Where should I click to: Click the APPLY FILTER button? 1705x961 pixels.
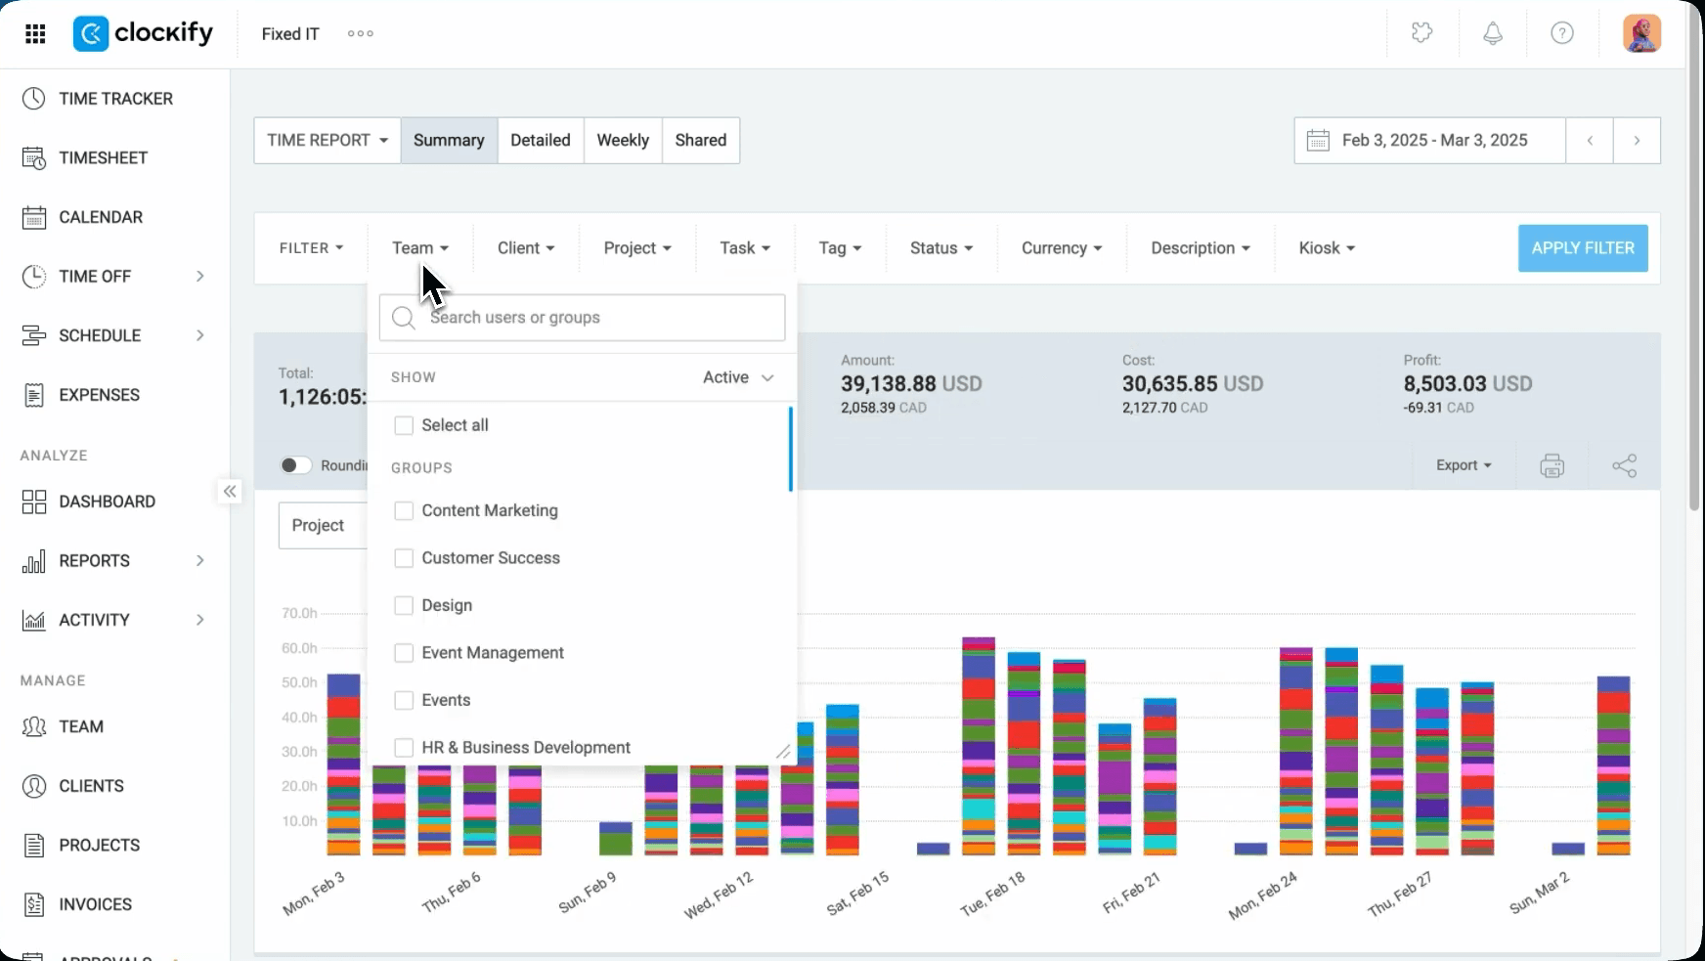(x=1583, y=248)
